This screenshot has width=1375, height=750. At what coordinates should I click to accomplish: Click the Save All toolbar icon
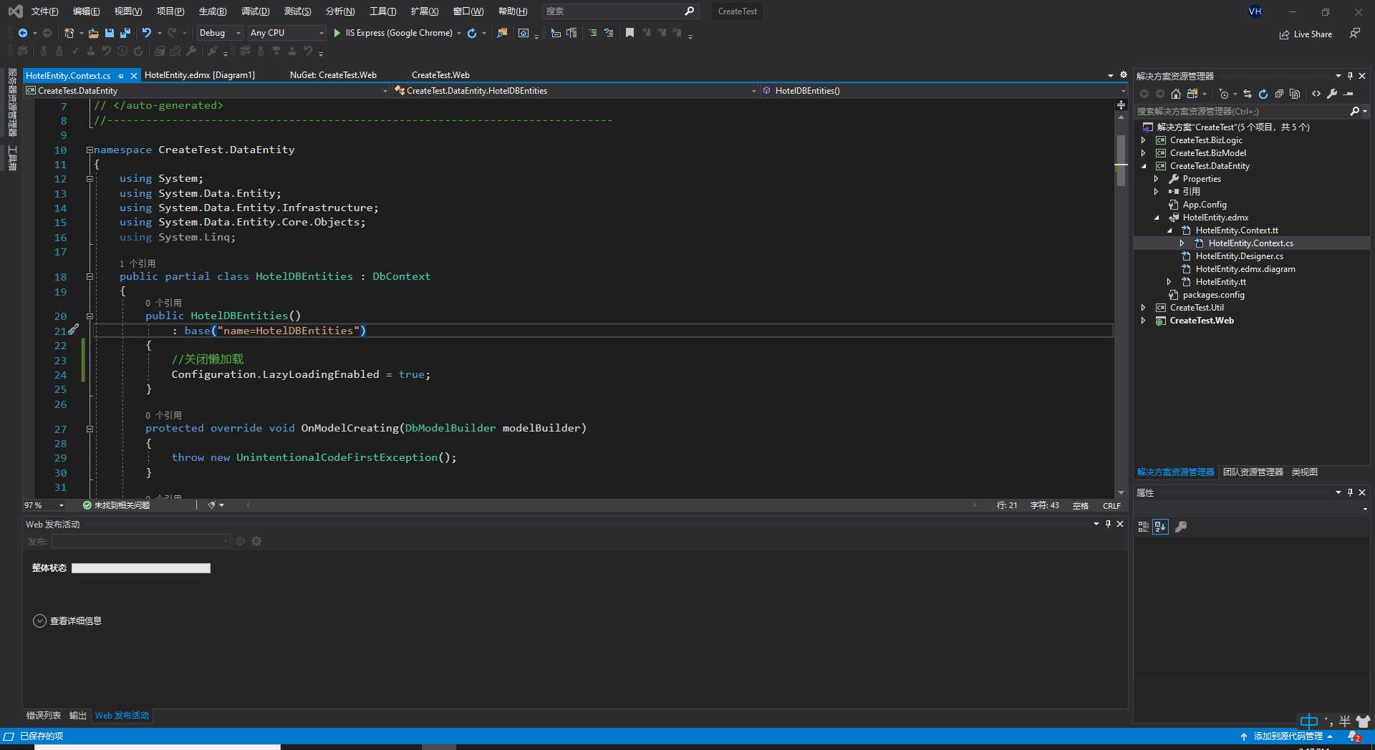pos(125,33)
